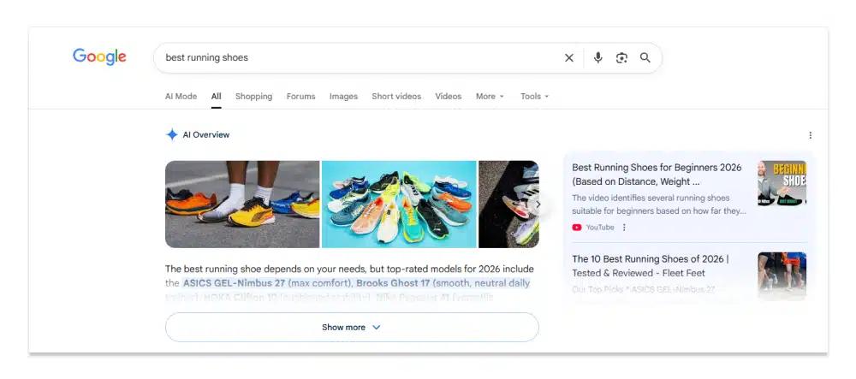Select the All results tab

click(x=217, y=97)
